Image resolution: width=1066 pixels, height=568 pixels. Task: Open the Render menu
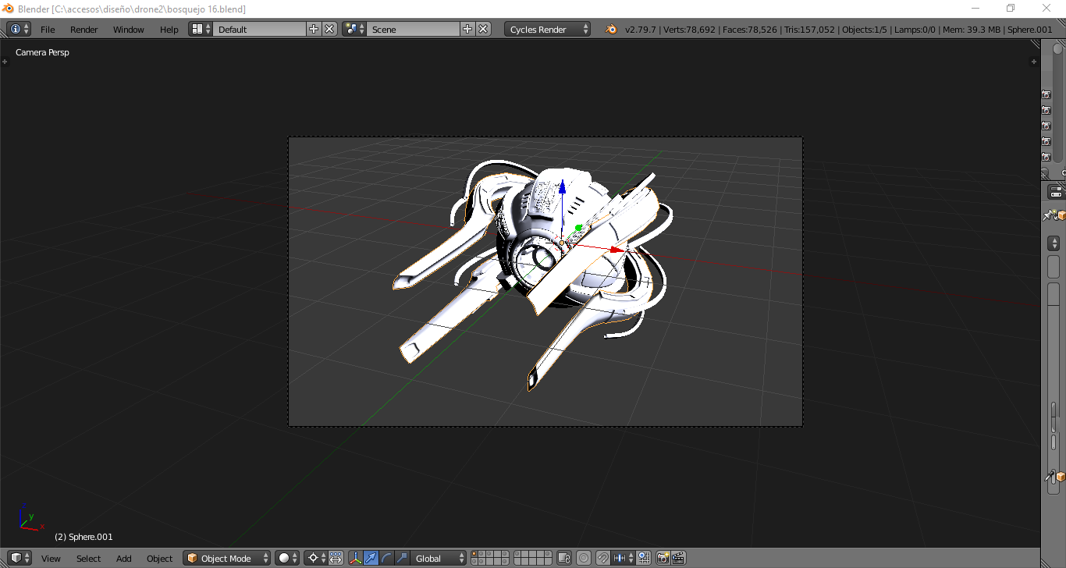84,30
